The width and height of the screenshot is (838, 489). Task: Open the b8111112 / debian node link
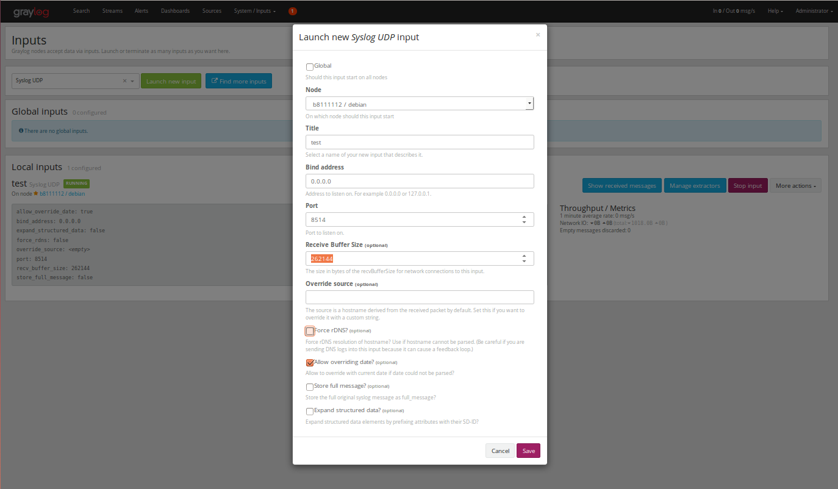pos(62,193)
